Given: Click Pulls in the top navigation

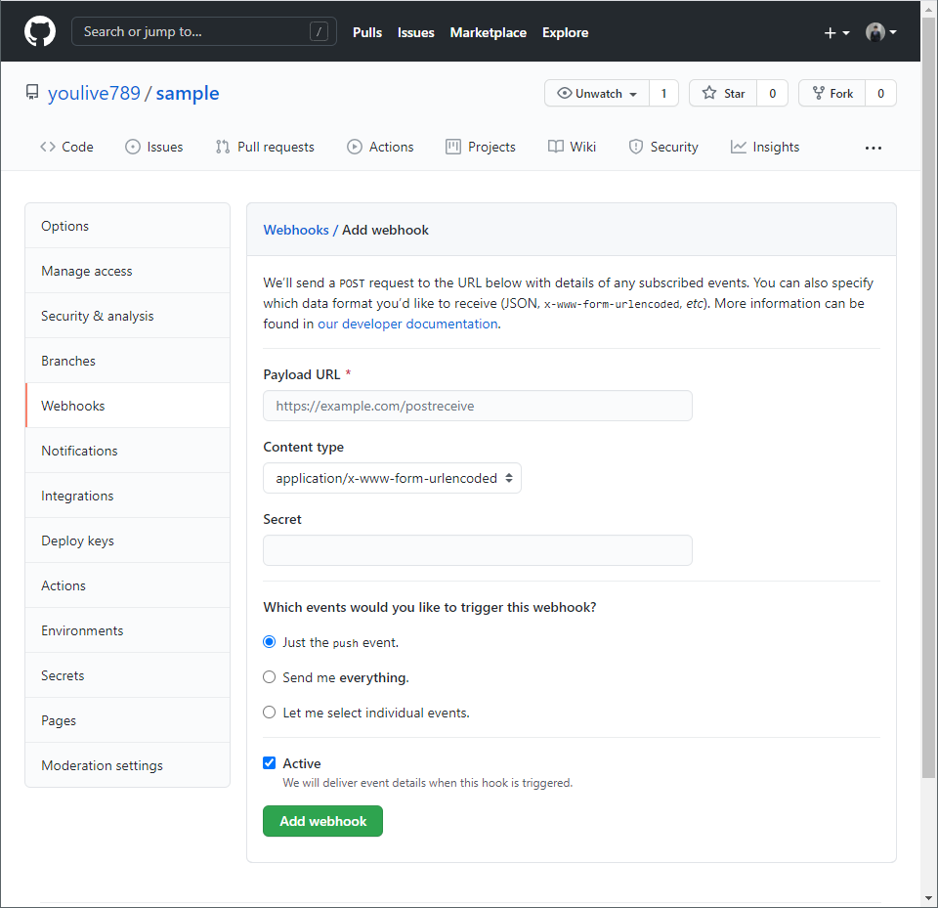Looking at the screenshot, I should point(367,32).
